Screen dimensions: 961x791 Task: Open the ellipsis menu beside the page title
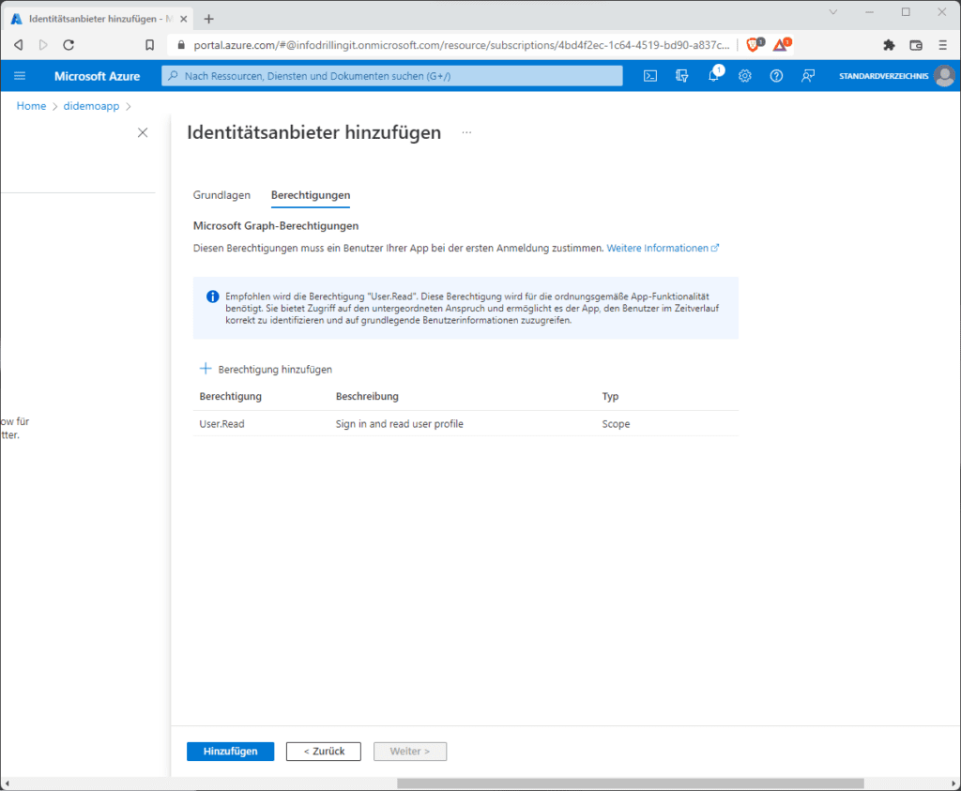466,132
